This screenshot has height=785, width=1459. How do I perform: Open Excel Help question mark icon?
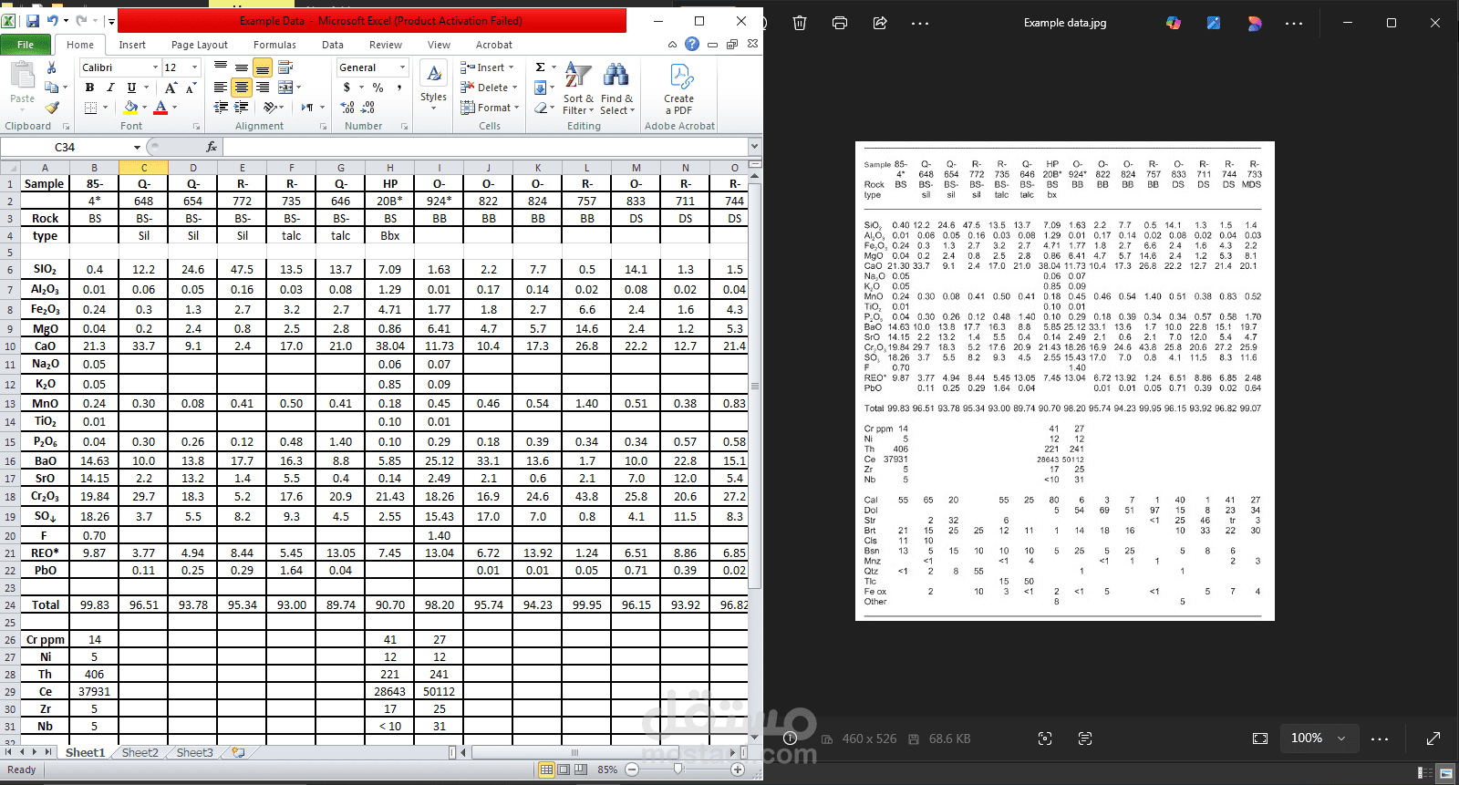[x=692, y=44]
